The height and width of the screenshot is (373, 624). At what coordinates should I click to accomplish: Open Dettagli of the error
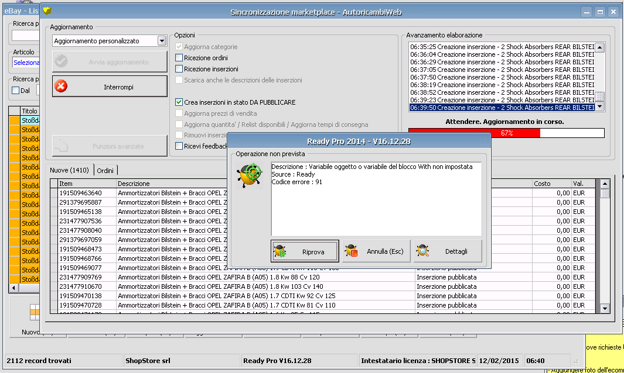pyautogui.click(x=448, y=251)
